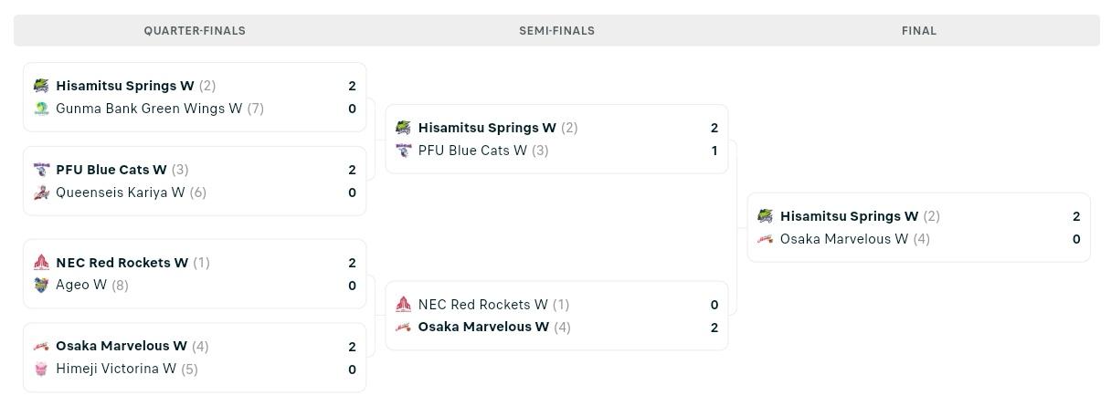Open Hisamitsu Springs W quarter-final team link

pyautogui.click(x=125, y=86)
